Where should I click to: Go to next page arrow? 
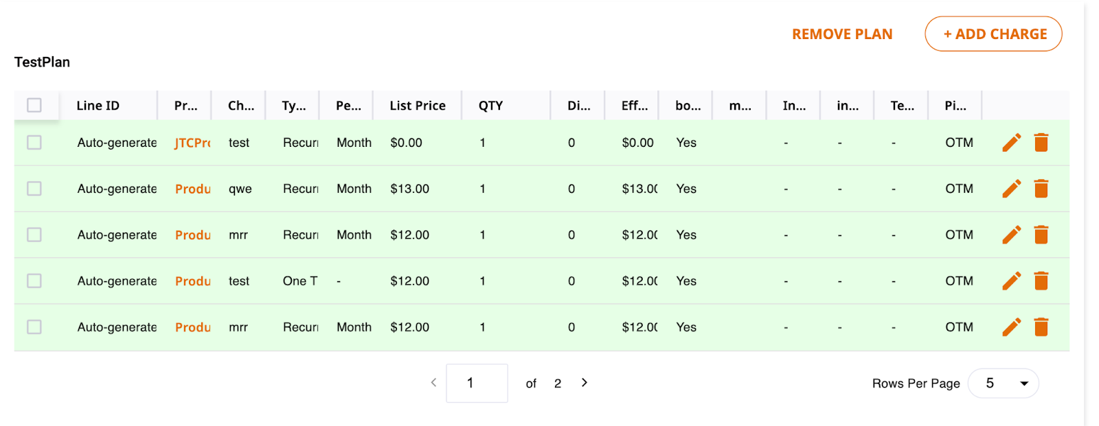(585, 383)
